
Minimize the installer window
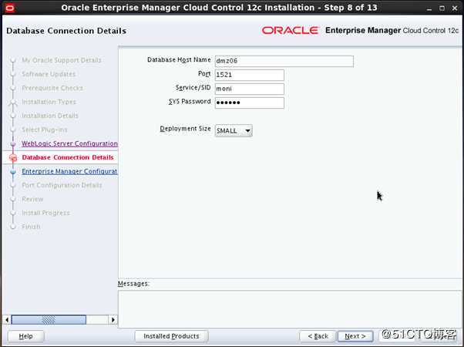(429, 8)
